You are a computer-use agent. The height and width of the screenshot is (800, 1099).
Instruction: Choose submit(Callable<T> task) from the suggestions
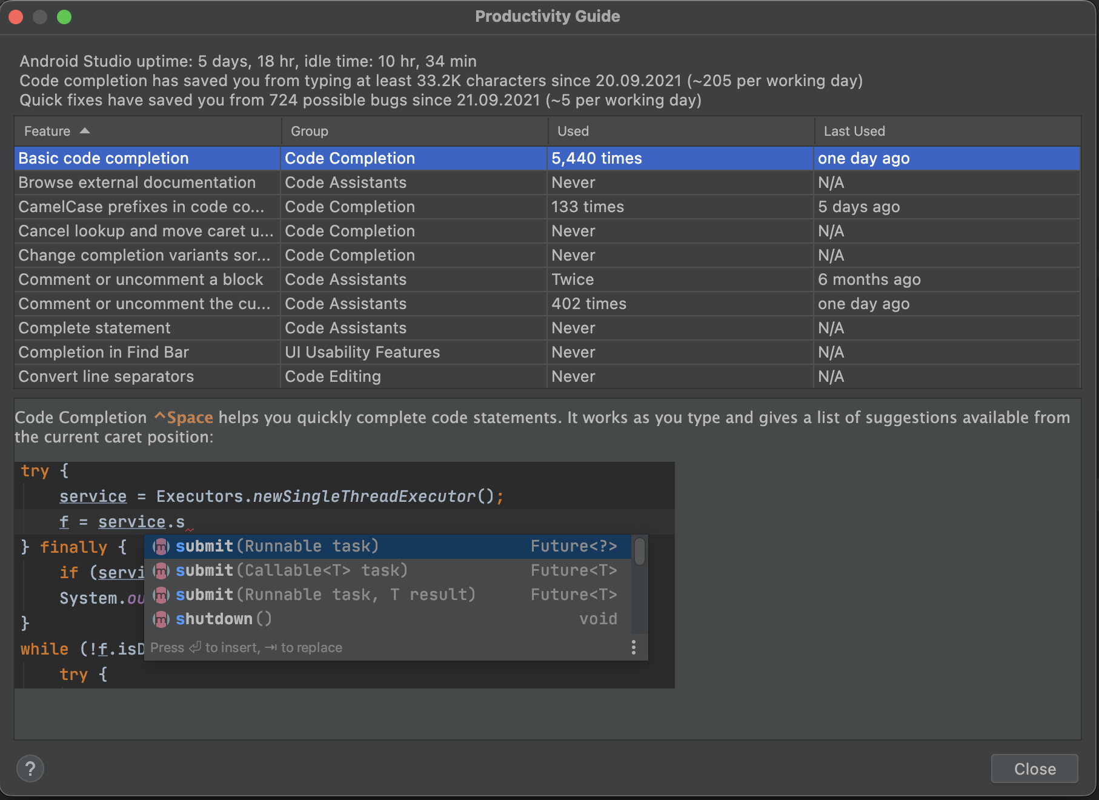(291, 570)
